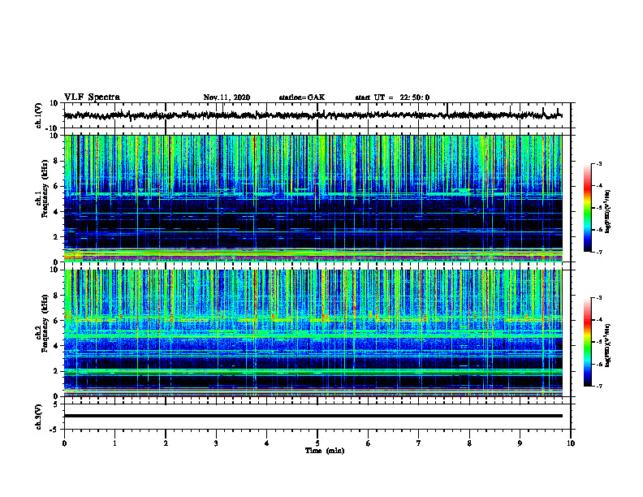Image resolution: width=643 pixels, height=497 pixels.
Task: Click the ch.1 voltage waveform trace
Action: tap(313, 115)
